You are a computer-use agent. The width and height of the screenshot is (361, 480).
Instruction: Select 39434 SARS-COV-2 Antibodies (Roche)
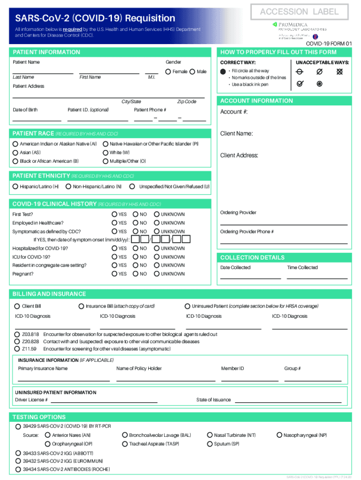click(x=18, y=469)
